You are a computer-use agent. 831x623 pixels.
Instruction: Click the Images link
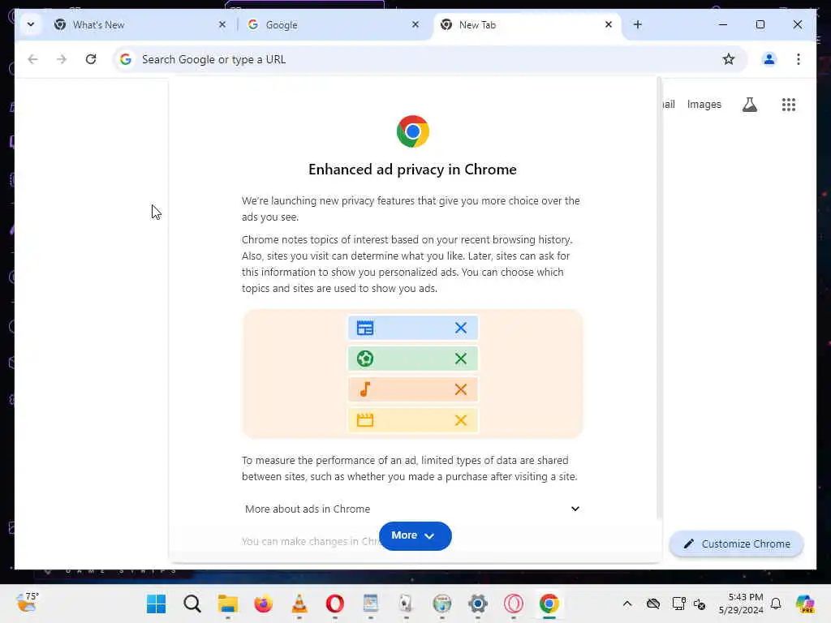tap(704, 105)
